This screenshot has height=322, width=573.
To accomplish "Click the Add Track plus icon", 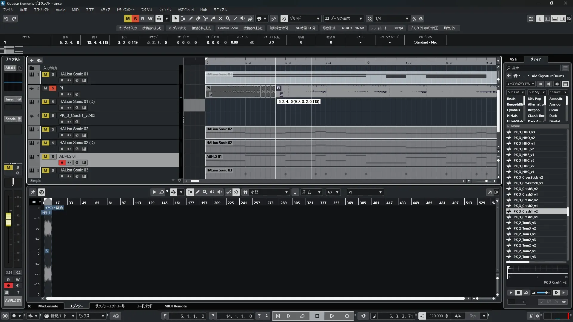I will pos(32,60).
